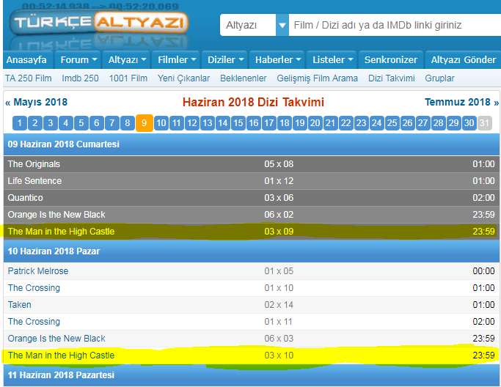Open Life Sentence series entry
The height and width of the screenshot is (387, 501).
[x=252, y=181]
